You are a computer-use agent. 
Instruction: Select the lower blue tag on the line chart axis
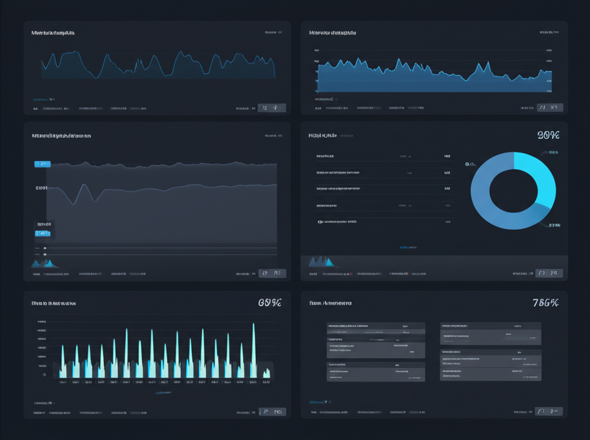[43, 233]
